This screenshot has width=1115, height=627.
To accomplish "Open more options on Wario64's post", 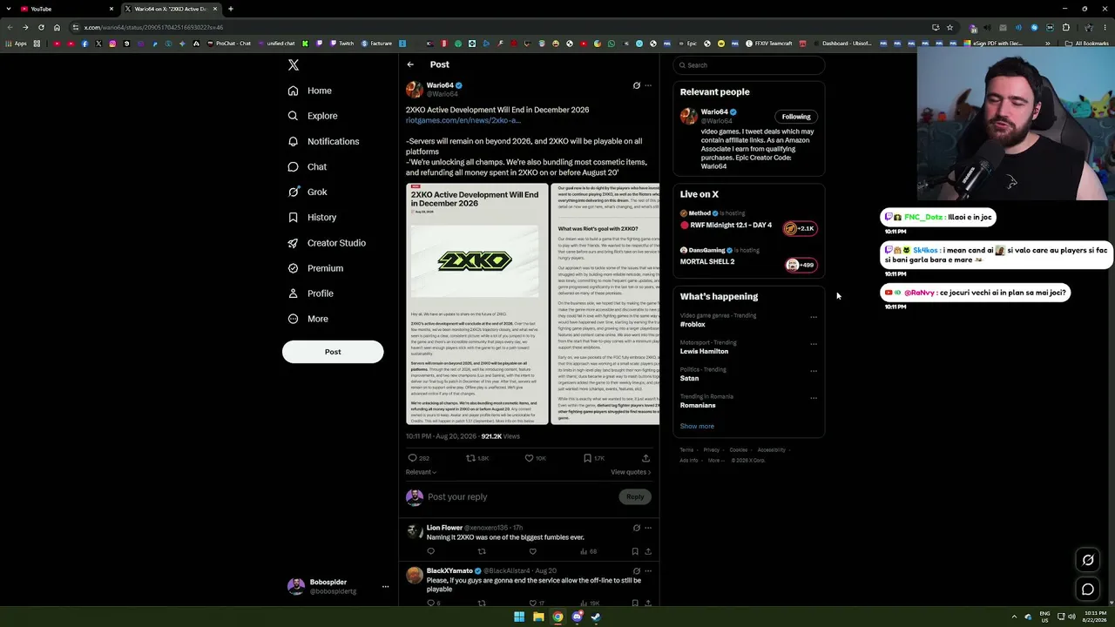I will [648, 85].
